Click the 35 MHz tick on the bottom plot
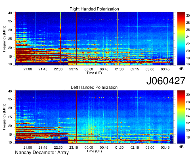The image size is (193, 156). coord(10,99)
